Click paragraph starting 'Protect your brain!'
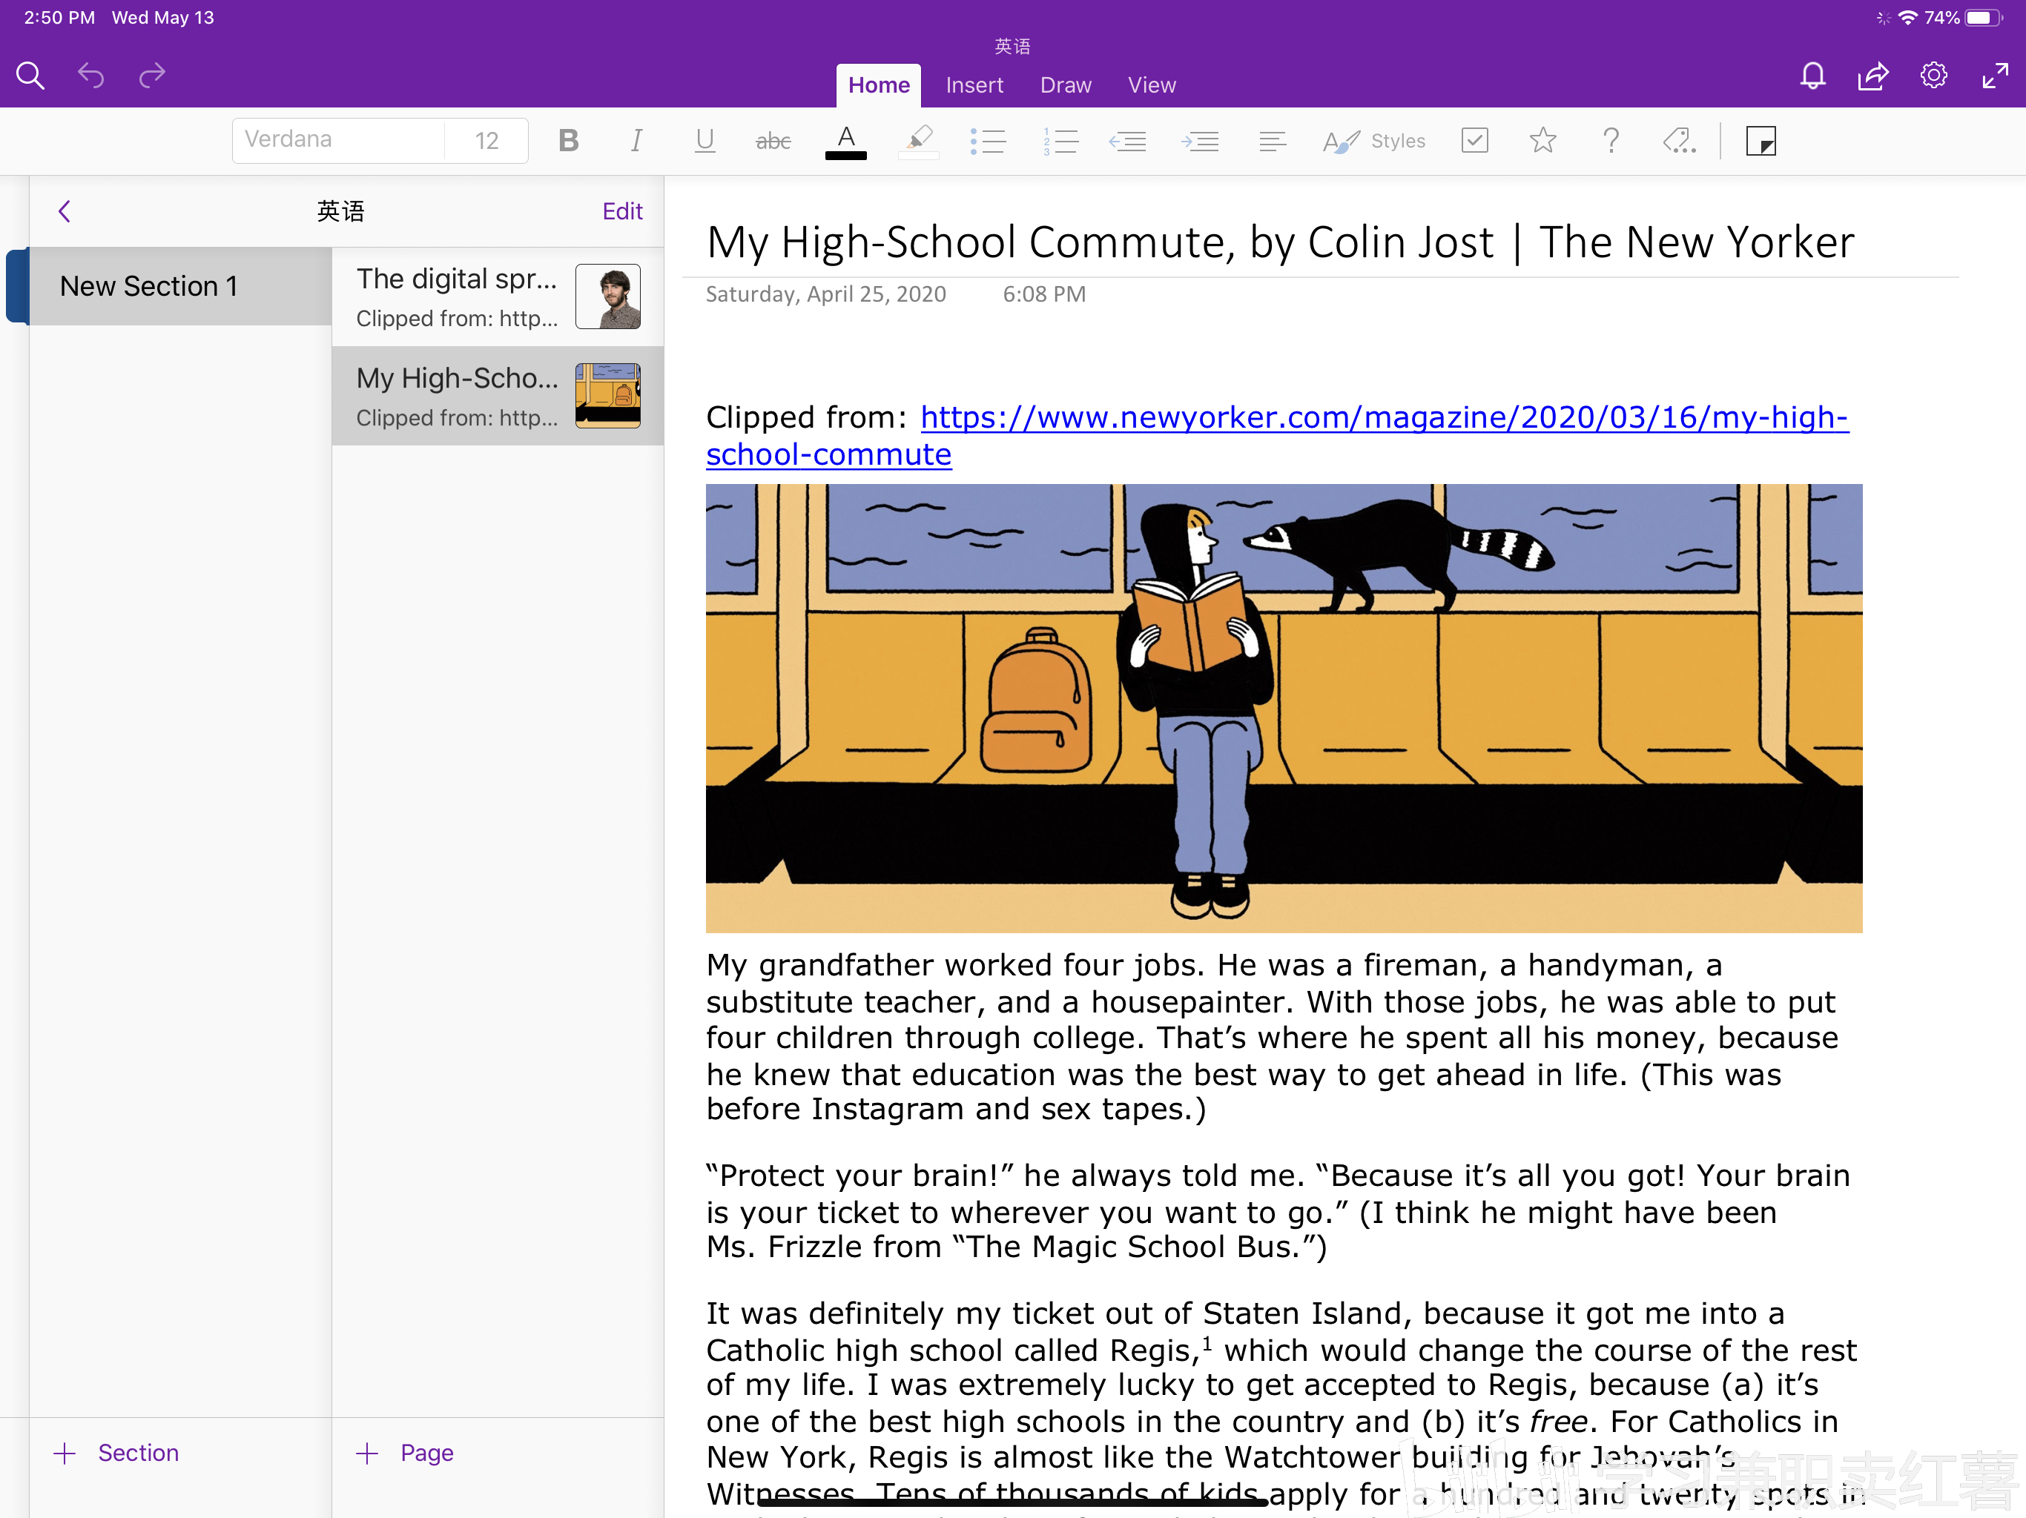 (1278, 1211)
